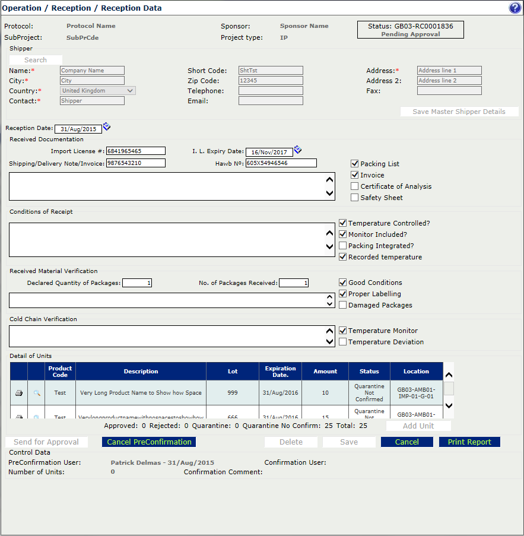Click scroll up arrow in Cold Chain Verification

329,331
